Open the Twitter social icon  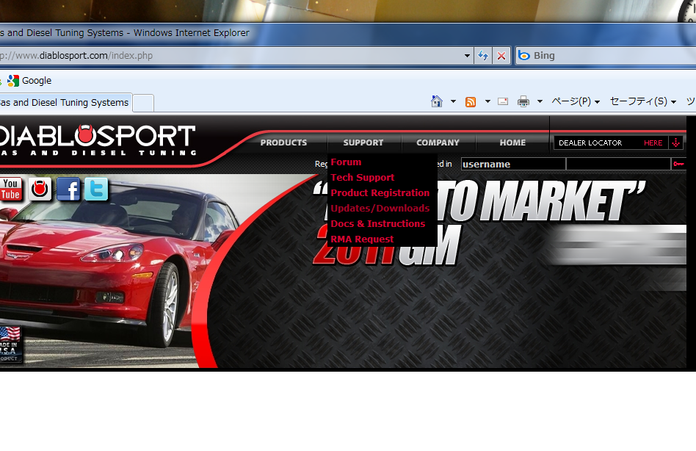point(96,189)
